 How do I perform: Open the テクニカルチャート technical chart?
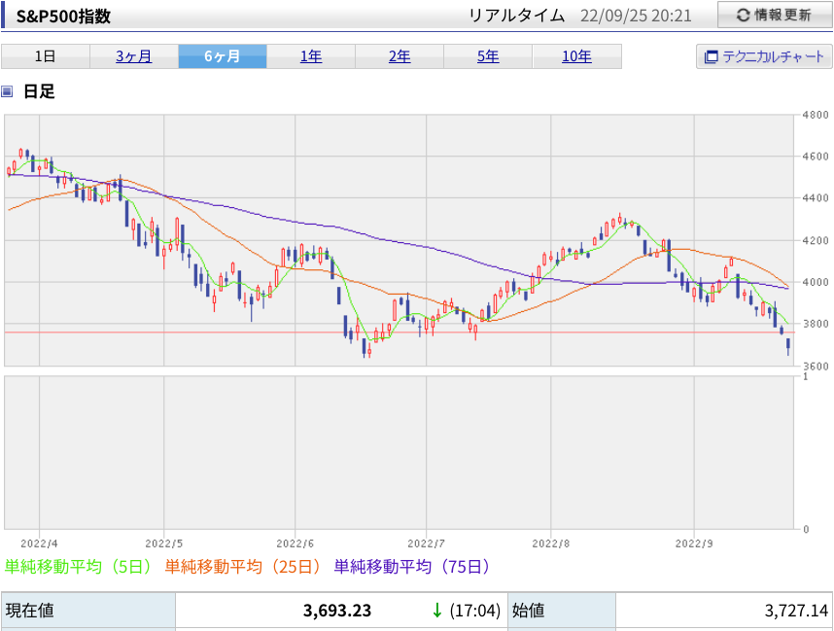click(x=764, y=56)
